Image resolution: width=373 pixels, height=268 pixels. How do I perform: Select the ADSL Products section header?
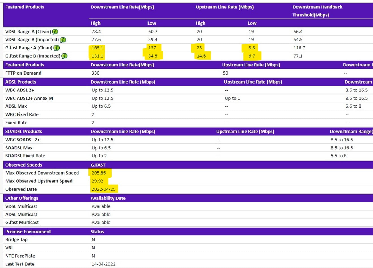pos(21,82)
